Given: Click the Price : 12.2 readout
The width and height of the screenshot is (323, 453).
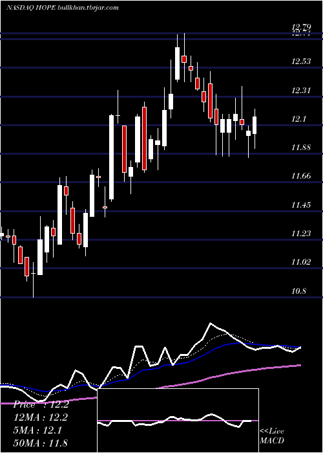Looking at the screenshot, I should pyautogui.click(x=41, y=404).
